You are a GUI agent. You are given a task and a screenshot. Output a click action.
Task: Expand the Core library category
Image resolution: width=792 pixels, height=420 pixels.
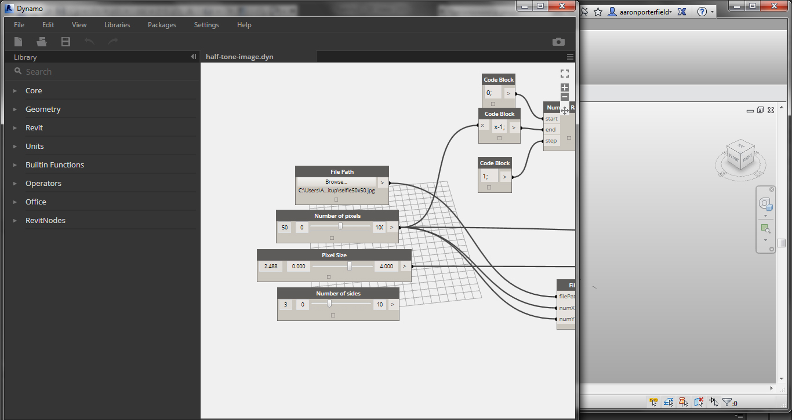pyautogui.click(x=15, y=91)
